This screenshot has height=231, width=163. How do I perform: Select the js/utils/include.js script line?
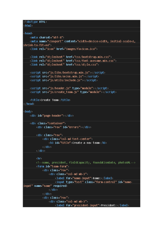[64, 80]
